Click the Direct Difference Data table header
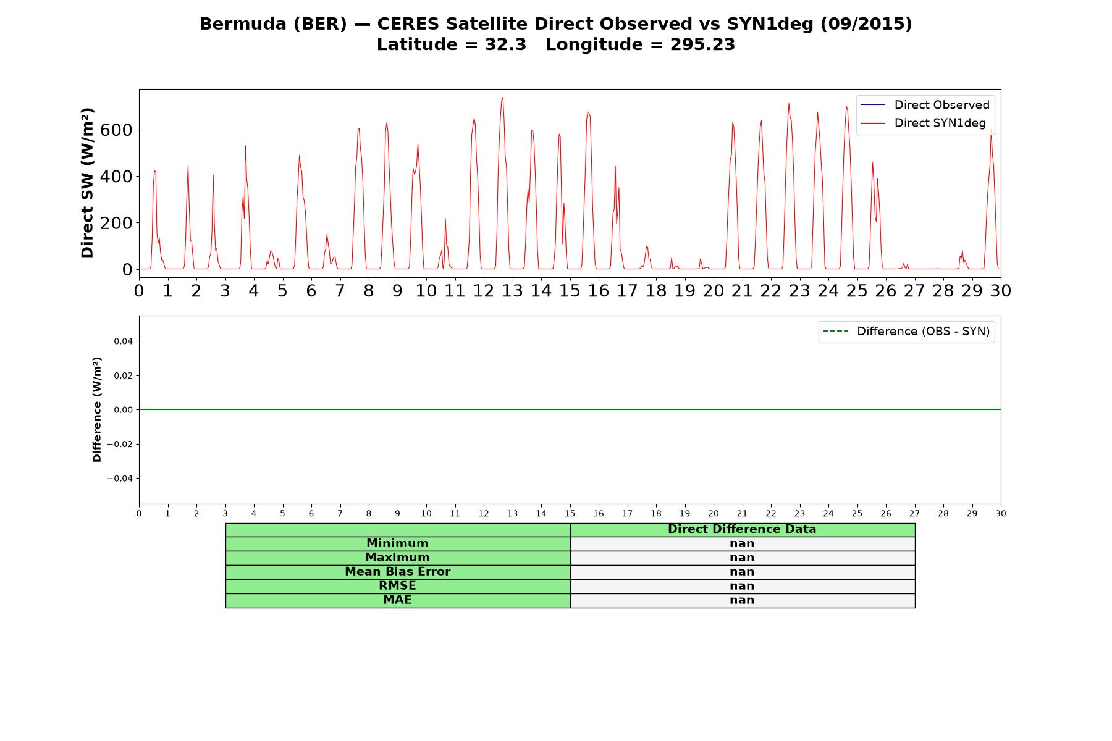Viewport: 1112px width, 741px height. [x=742, y=529]
